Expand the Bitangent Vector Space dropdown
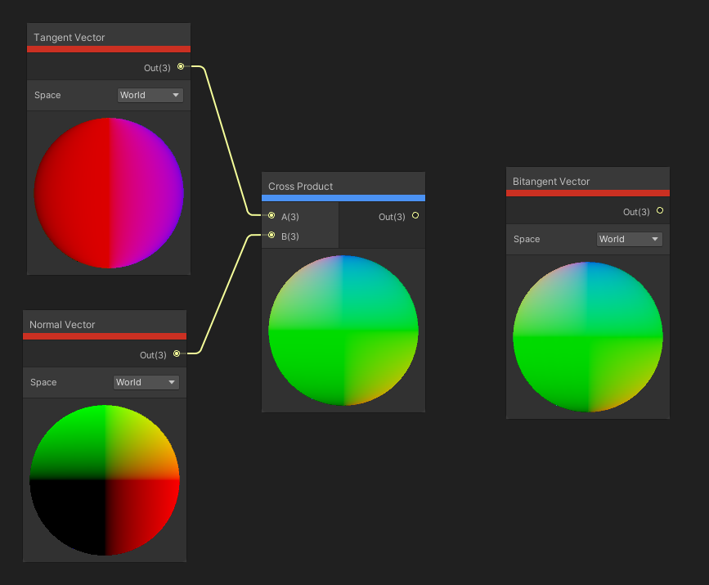Screen dimensions: 709x585 [x=629, y=239]
